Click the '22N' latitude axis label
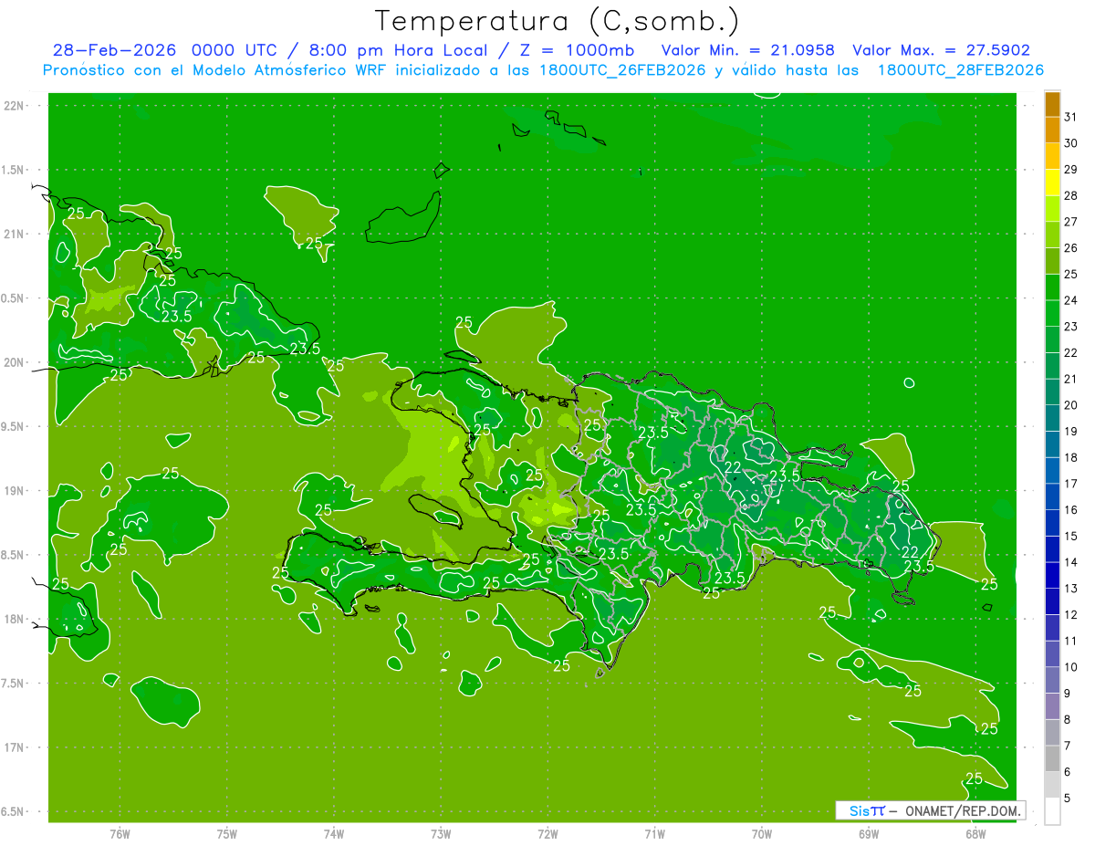The height and width of the screenshot is (846, 1095). tap(16, 106)
